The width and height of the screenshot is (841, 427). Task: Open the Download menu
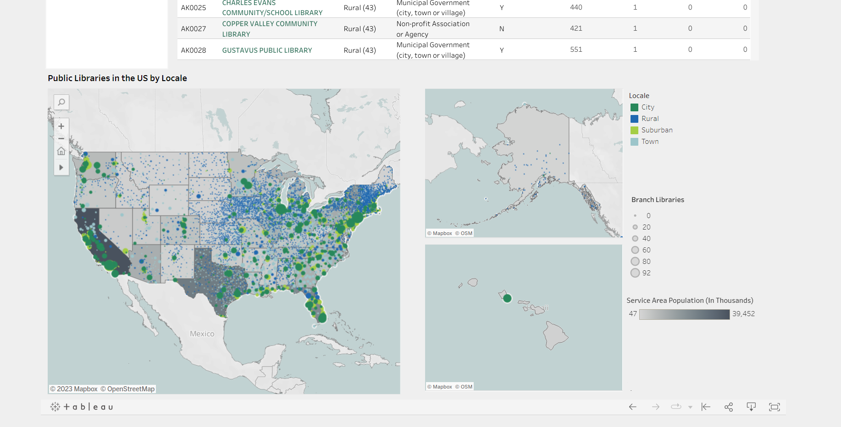coord(751,407)
